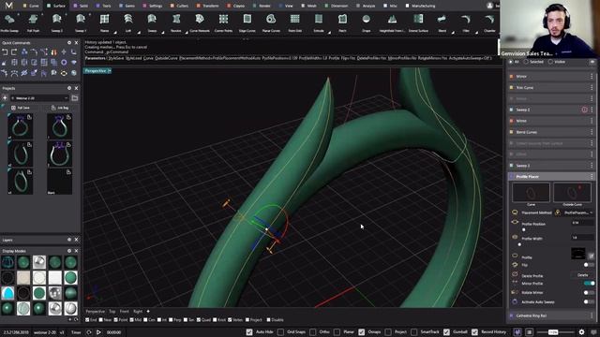600x337 pixels.
Task: Select the All history filter radio button
Action: (510, 62)
